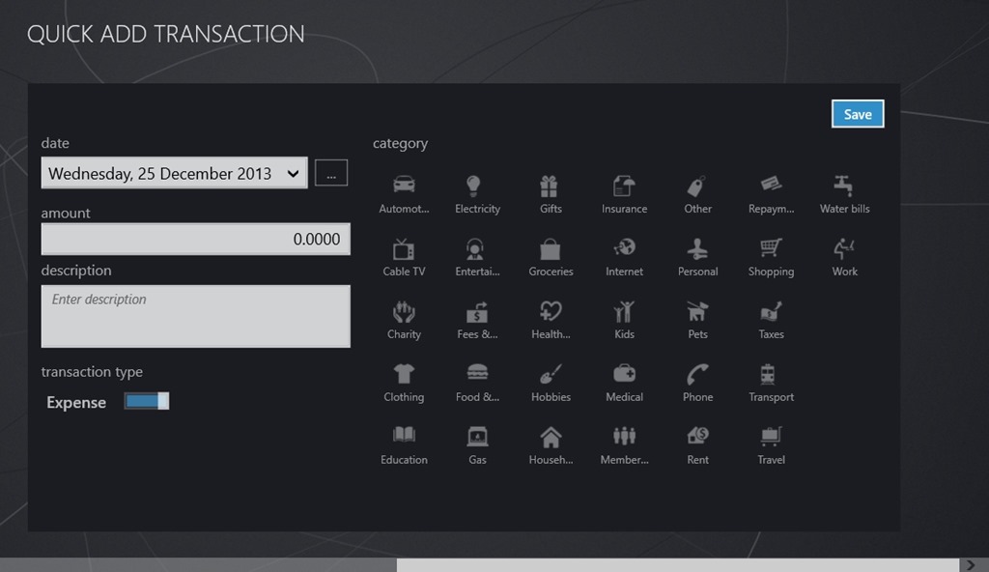Click the scrollbar right arrow

click(x=972, y=565)
